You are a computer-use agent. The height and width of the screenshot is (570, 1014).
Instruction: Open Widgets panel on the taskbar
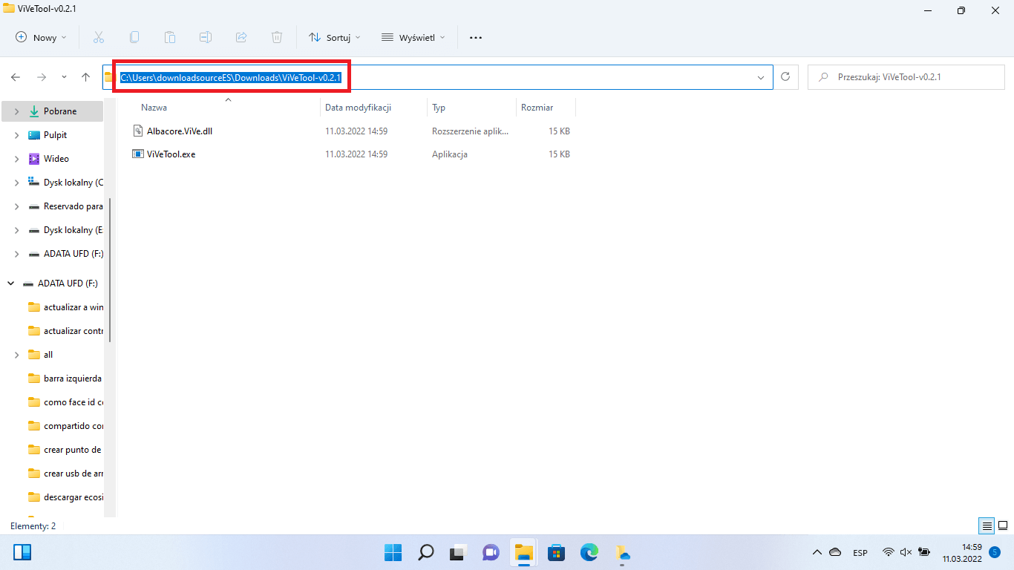click(x=22, y=552)
